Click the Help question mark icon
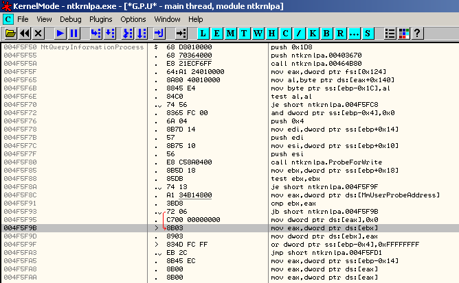 pos(416,33)
